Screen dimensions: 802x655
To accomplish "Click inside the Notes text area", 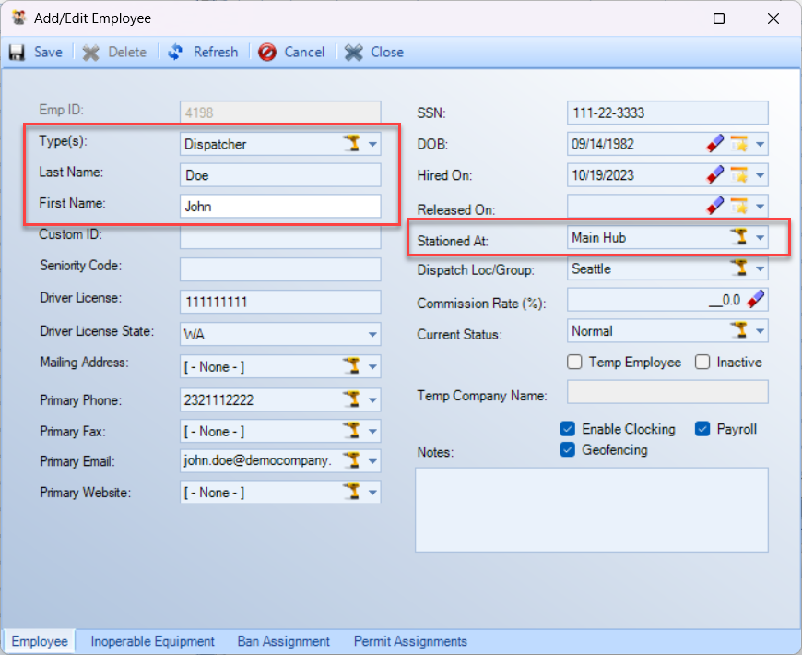I will pyautogui.click(x=592, y=509).
